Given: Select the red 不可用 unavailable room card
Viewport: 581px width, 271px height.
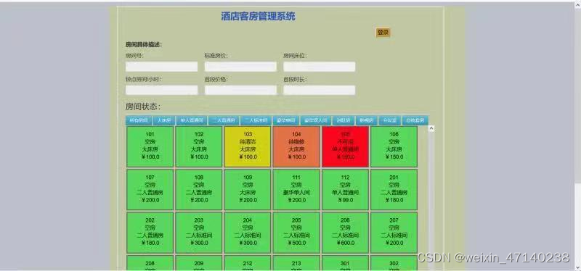Looking at the screenshot, I should [346, 146].
